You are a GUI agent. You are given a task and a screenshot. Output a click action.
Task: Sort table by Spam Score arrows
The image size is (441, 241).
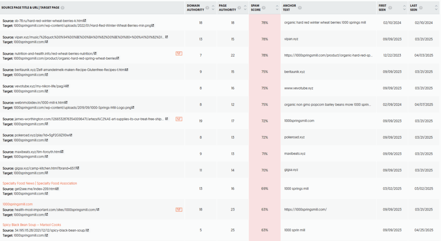277,8
